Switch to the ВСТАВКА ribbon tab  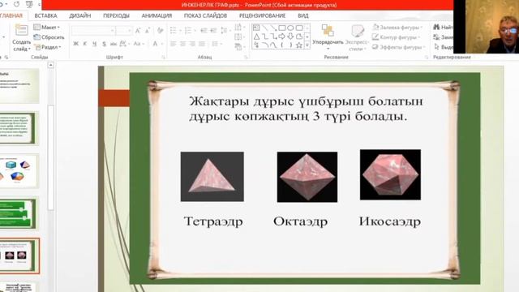point(45,15)
